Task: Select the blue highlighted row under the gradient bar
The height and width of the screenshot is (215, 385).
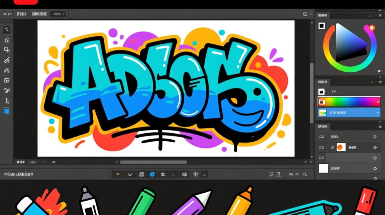Action: [349, 112]
